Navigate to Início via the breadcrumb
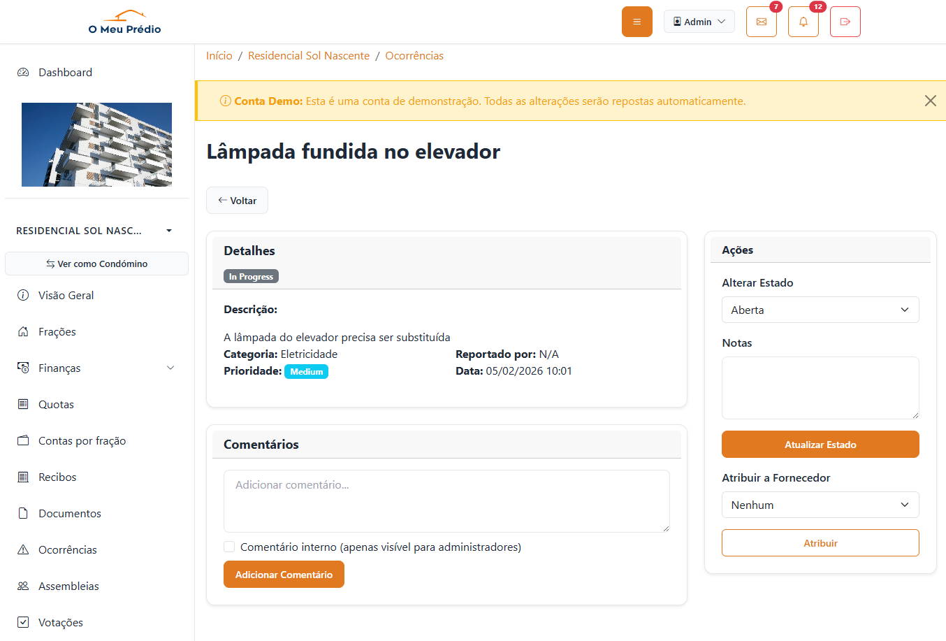 (219, 55)
